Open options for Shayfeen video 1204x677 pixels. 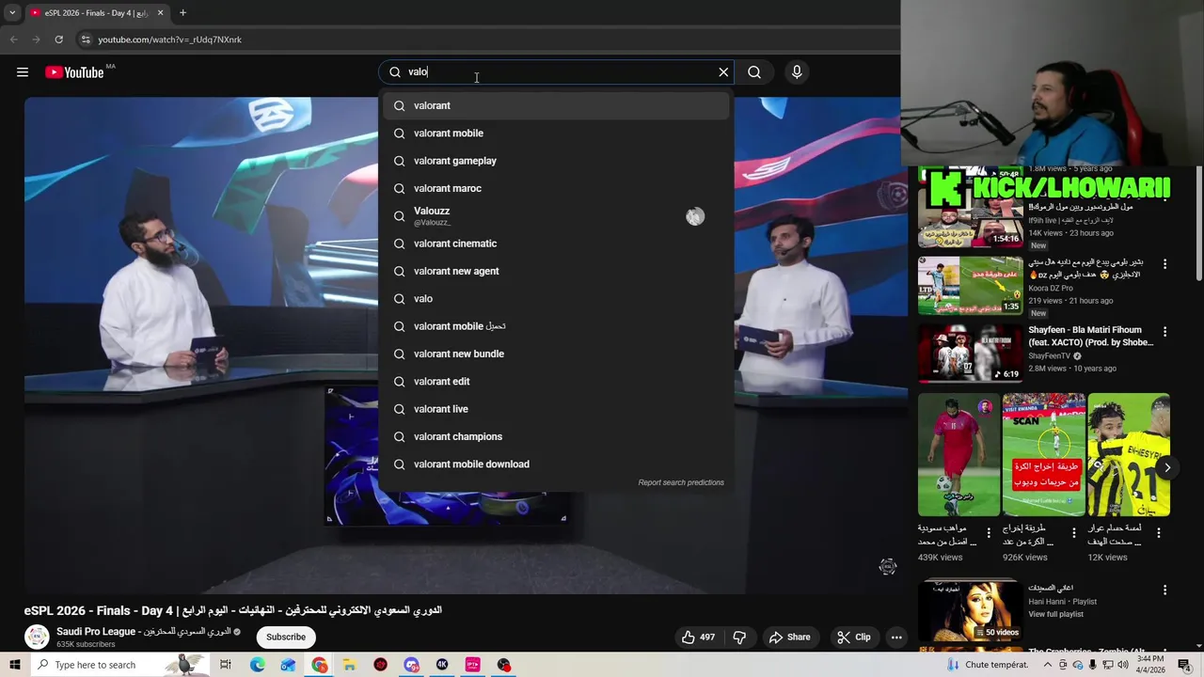1164,332
